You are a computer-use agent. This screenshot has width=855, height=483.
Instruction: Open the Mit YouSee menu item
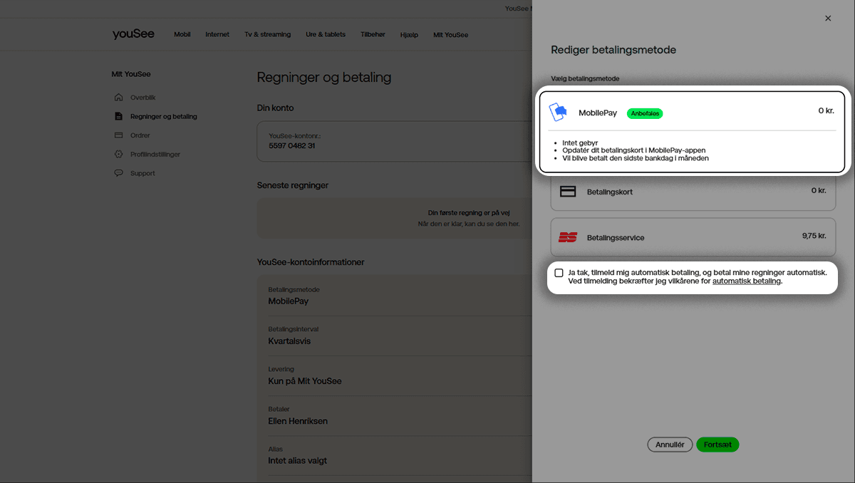coord(450,35)
